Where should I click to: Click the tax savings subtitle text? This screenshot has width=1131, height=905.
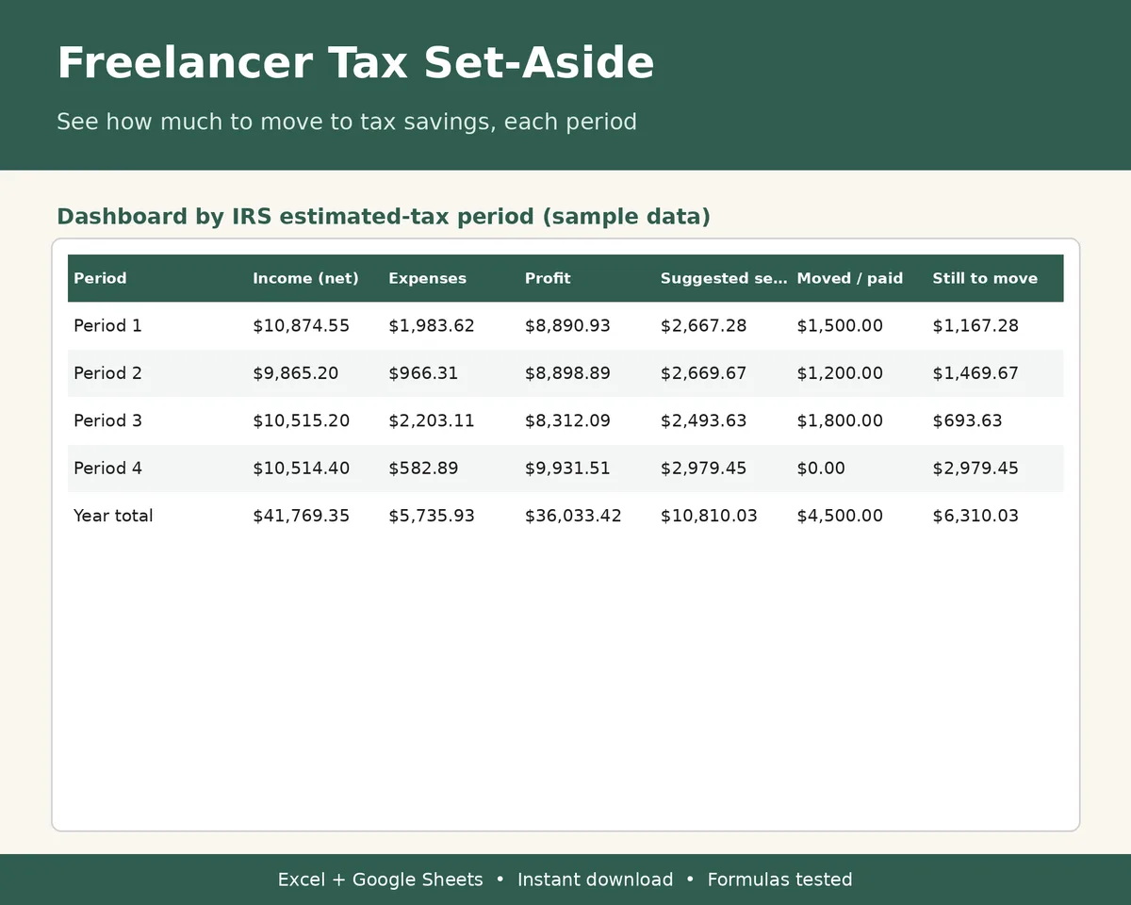(x=347, y=122)
